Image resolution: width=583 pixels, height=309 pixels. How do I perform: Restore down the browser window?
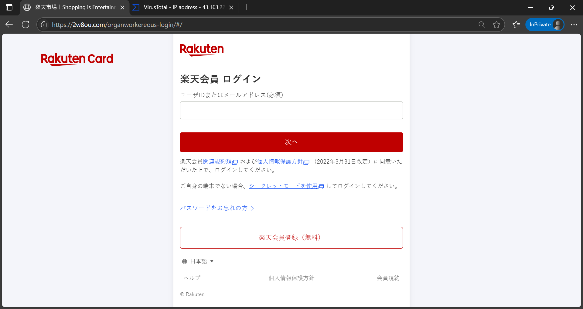(x=551, y=7)
